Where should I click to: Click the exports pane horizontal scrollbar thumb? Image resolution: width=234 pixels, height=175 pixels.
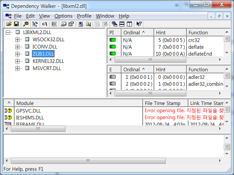[x=150, y=93]
